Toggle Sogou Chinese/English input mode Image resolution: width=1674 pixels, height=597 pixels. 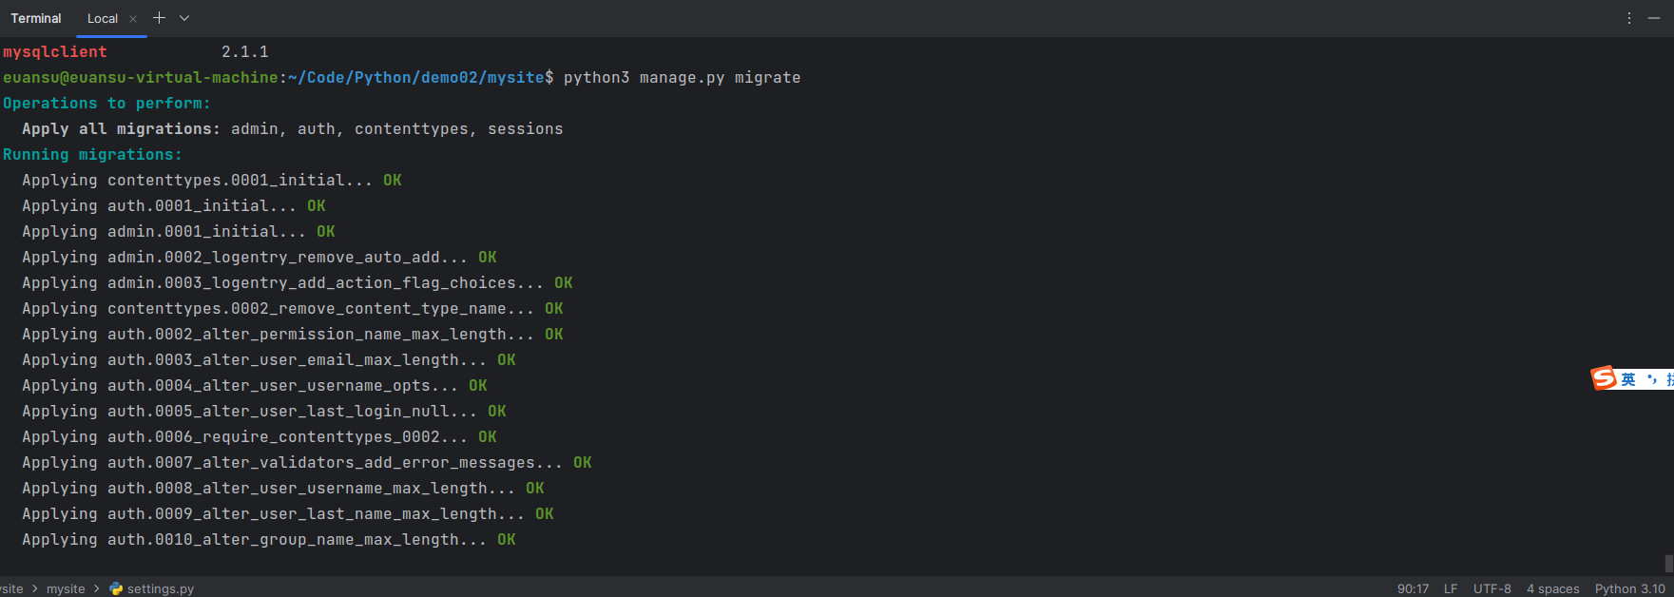tap(1628, 379)
